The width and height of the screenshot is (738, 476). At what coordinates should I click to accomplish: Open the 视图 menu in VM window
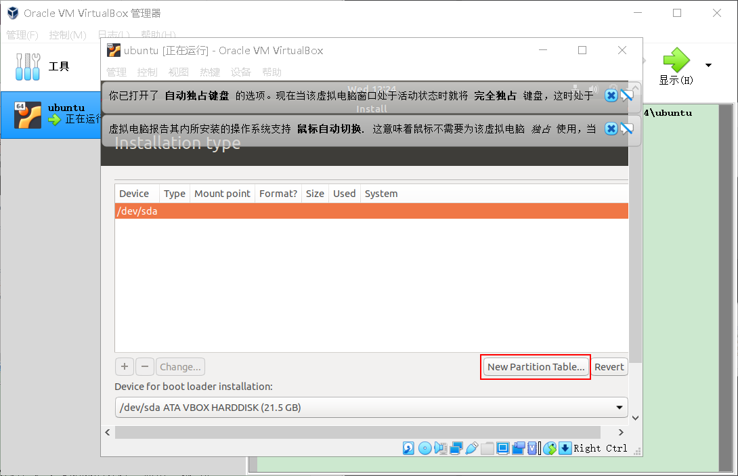click(178, 72)
